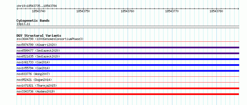Viewport: 247px width, 105px height.
Task: Open variant nsv5974799 (Almarri2020)
Action: [37, 45]
